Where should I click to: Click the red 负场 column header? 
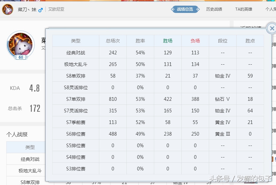coord(195,41)
